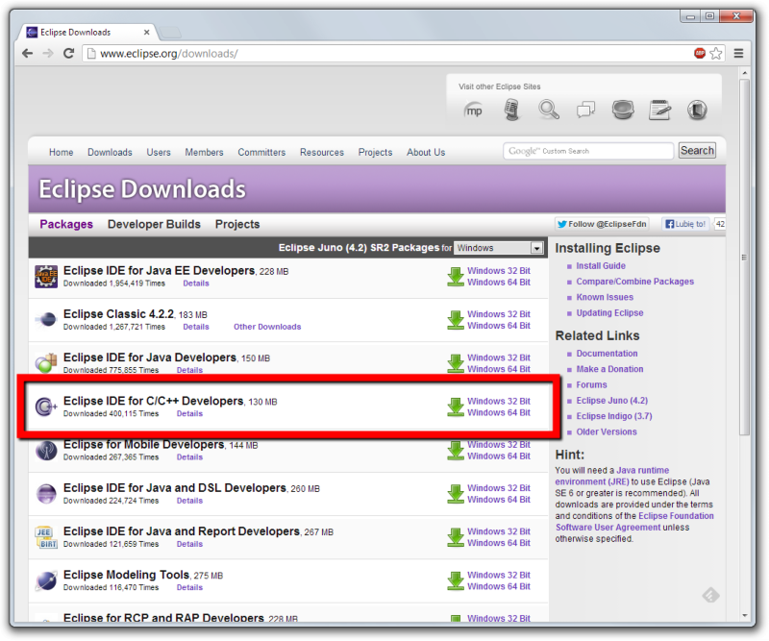This screenshot has height=641, width=769.
Task: Open the Members nav menu item
Action: point(204,153)
